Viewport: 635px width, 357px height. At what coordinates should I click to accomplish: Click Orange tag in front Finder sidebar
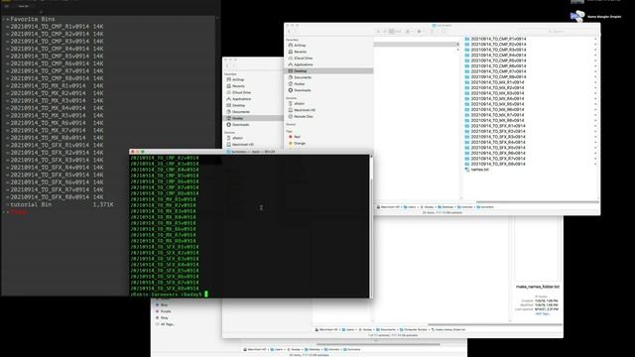(298, 143)
